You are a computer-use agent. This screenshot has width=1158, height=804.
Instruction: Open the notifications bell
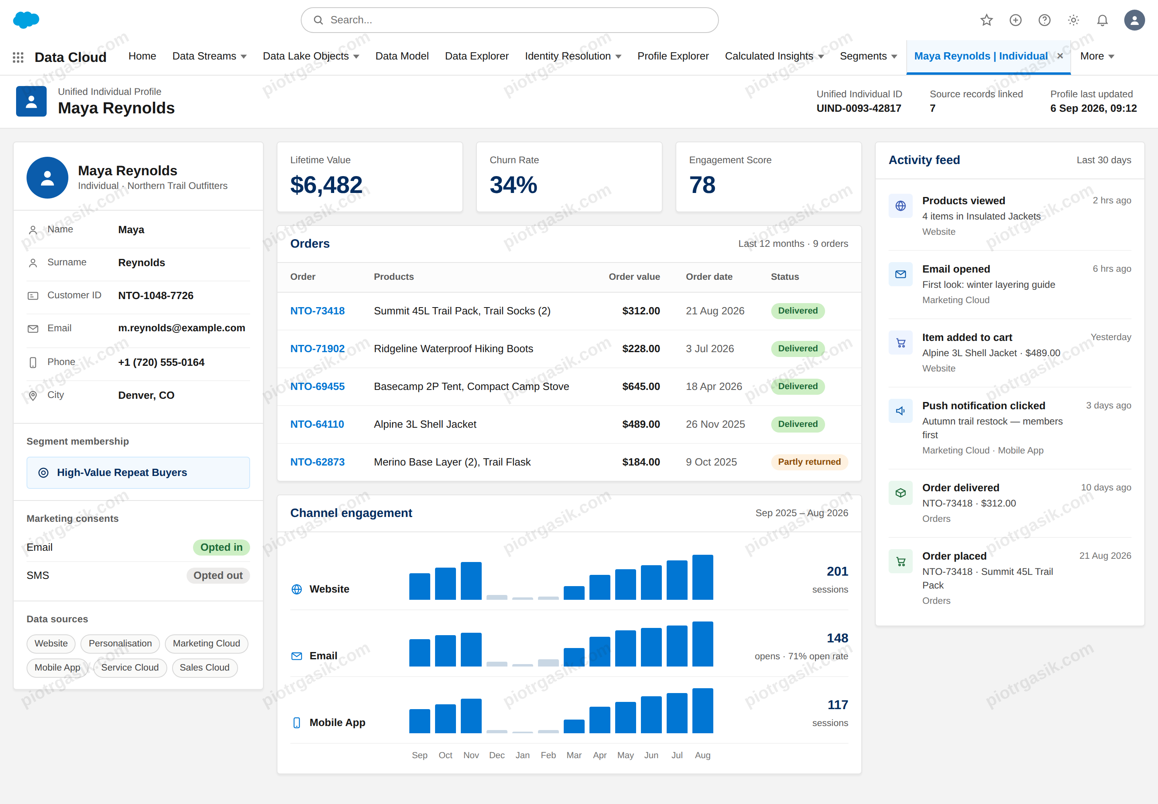[x=1102, y=20]
